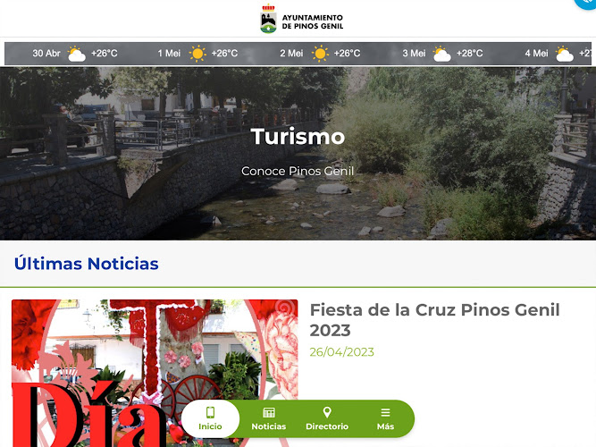The image size is (596, 447).
Task: Click the 26/04/2023 news date
Action: click(341, 352)
